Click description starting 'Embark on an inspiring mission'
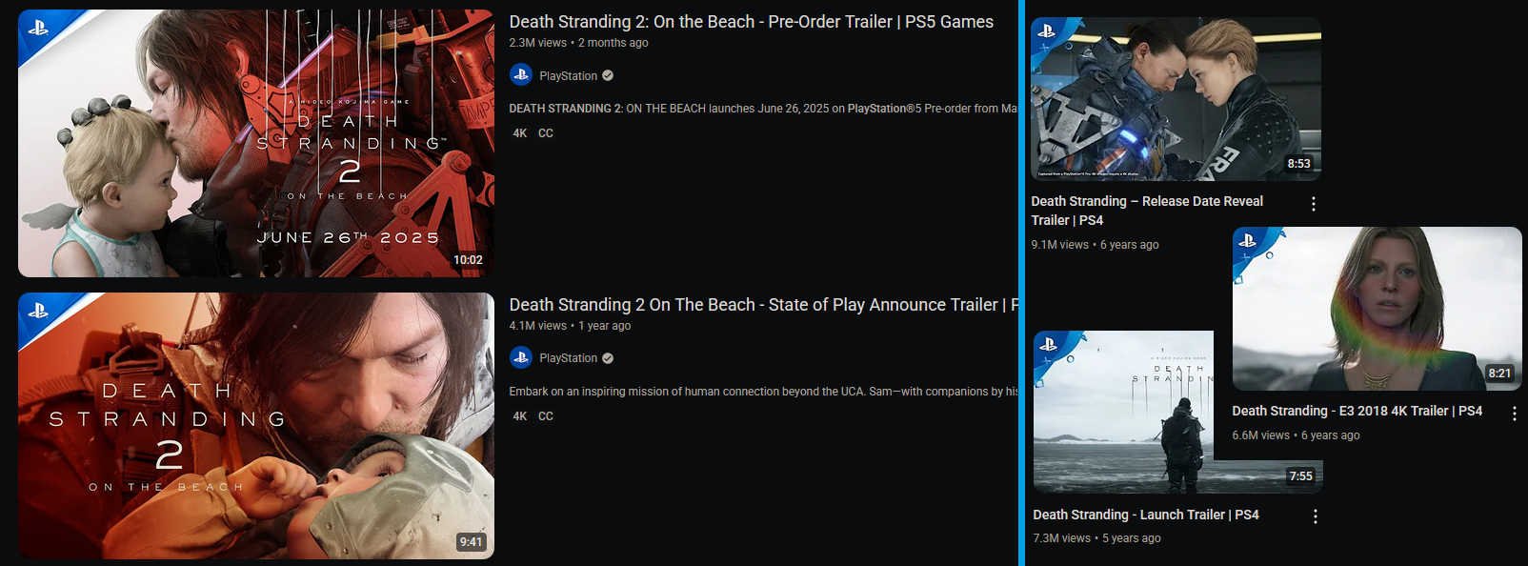1528x566 pixels. click(x=763, y=392)
